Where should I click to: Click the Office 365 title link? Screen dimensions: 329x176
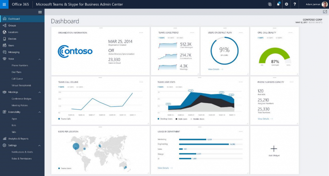[x=20, y=4]
